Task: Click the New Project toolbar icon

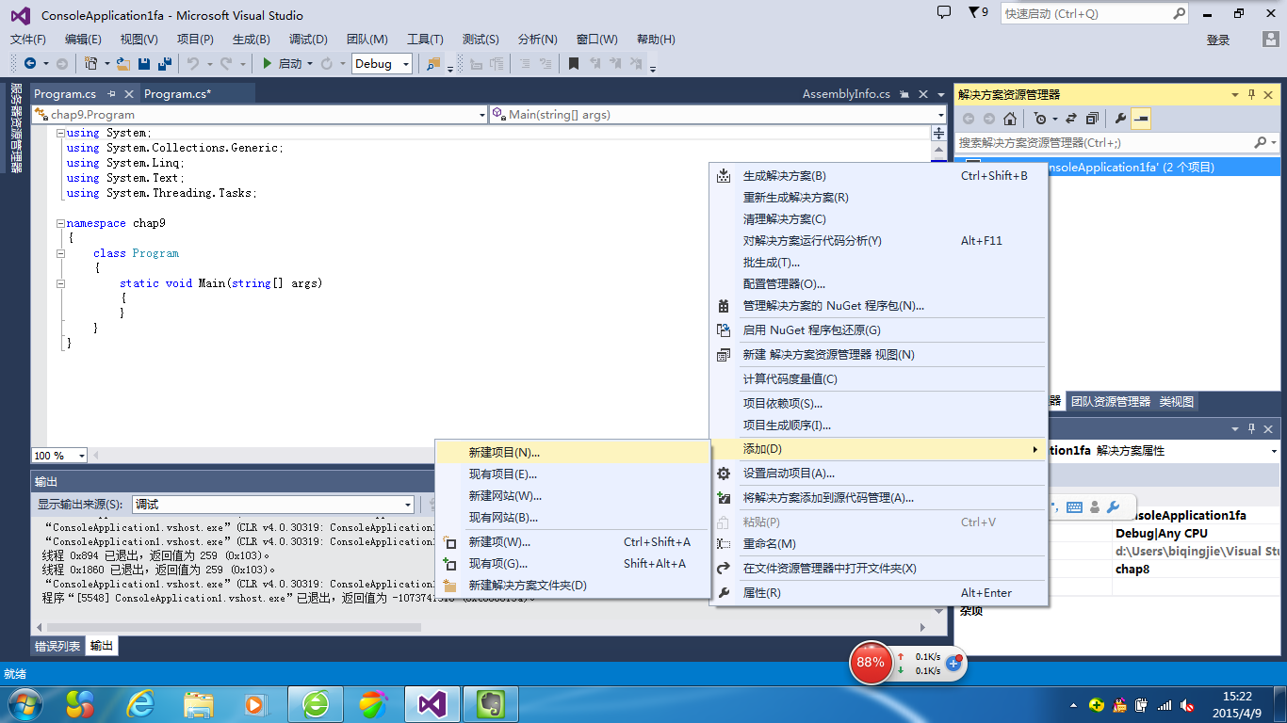Action: [91, 63]
